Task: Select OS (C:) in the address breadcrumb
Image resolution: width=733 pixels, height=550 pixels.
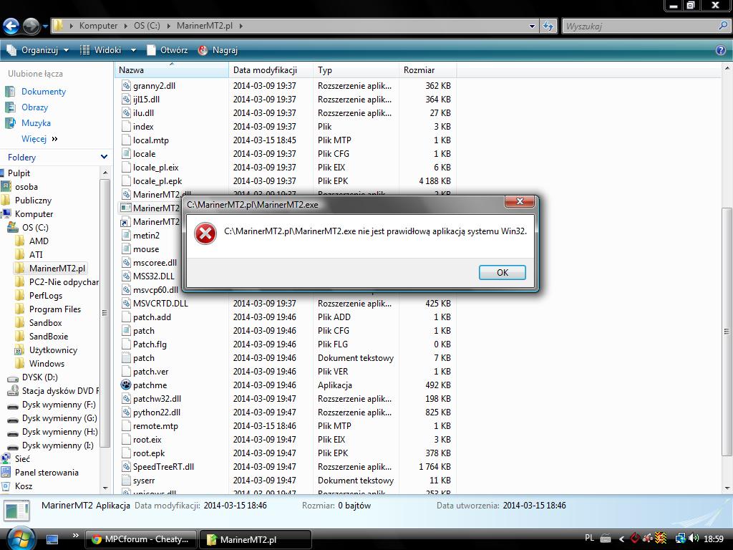Action: coord(147,26)
